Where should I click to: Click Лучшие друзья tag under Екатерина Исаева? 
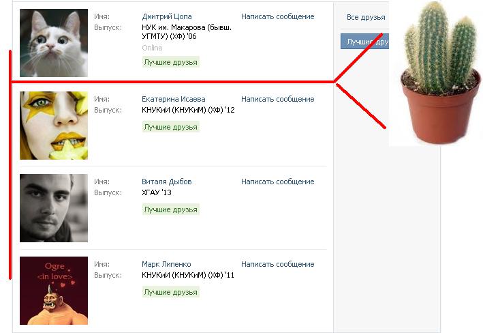pyautogui.click(x=171, y=127)
